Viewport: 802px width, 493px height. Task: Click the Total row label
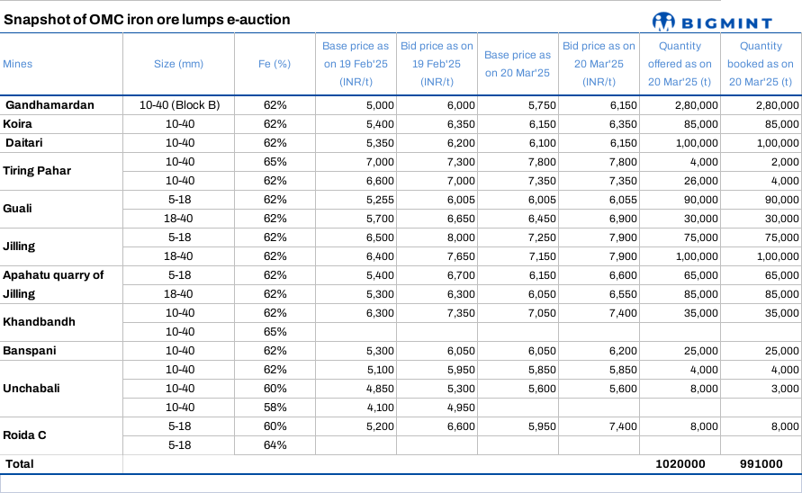coord(20,463)
